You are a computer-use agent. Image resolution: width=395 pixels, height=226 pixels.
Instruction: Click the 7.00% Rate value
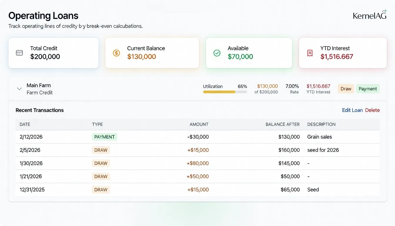[292, 86]
